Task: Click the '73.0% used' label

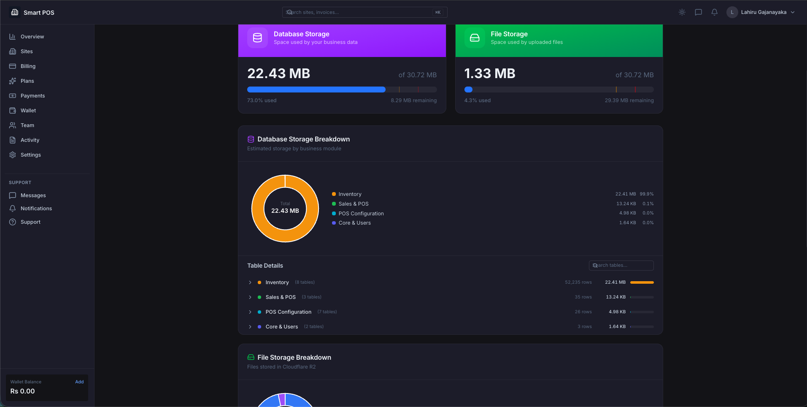Action: pyautogui.click(x=262, y=100)
